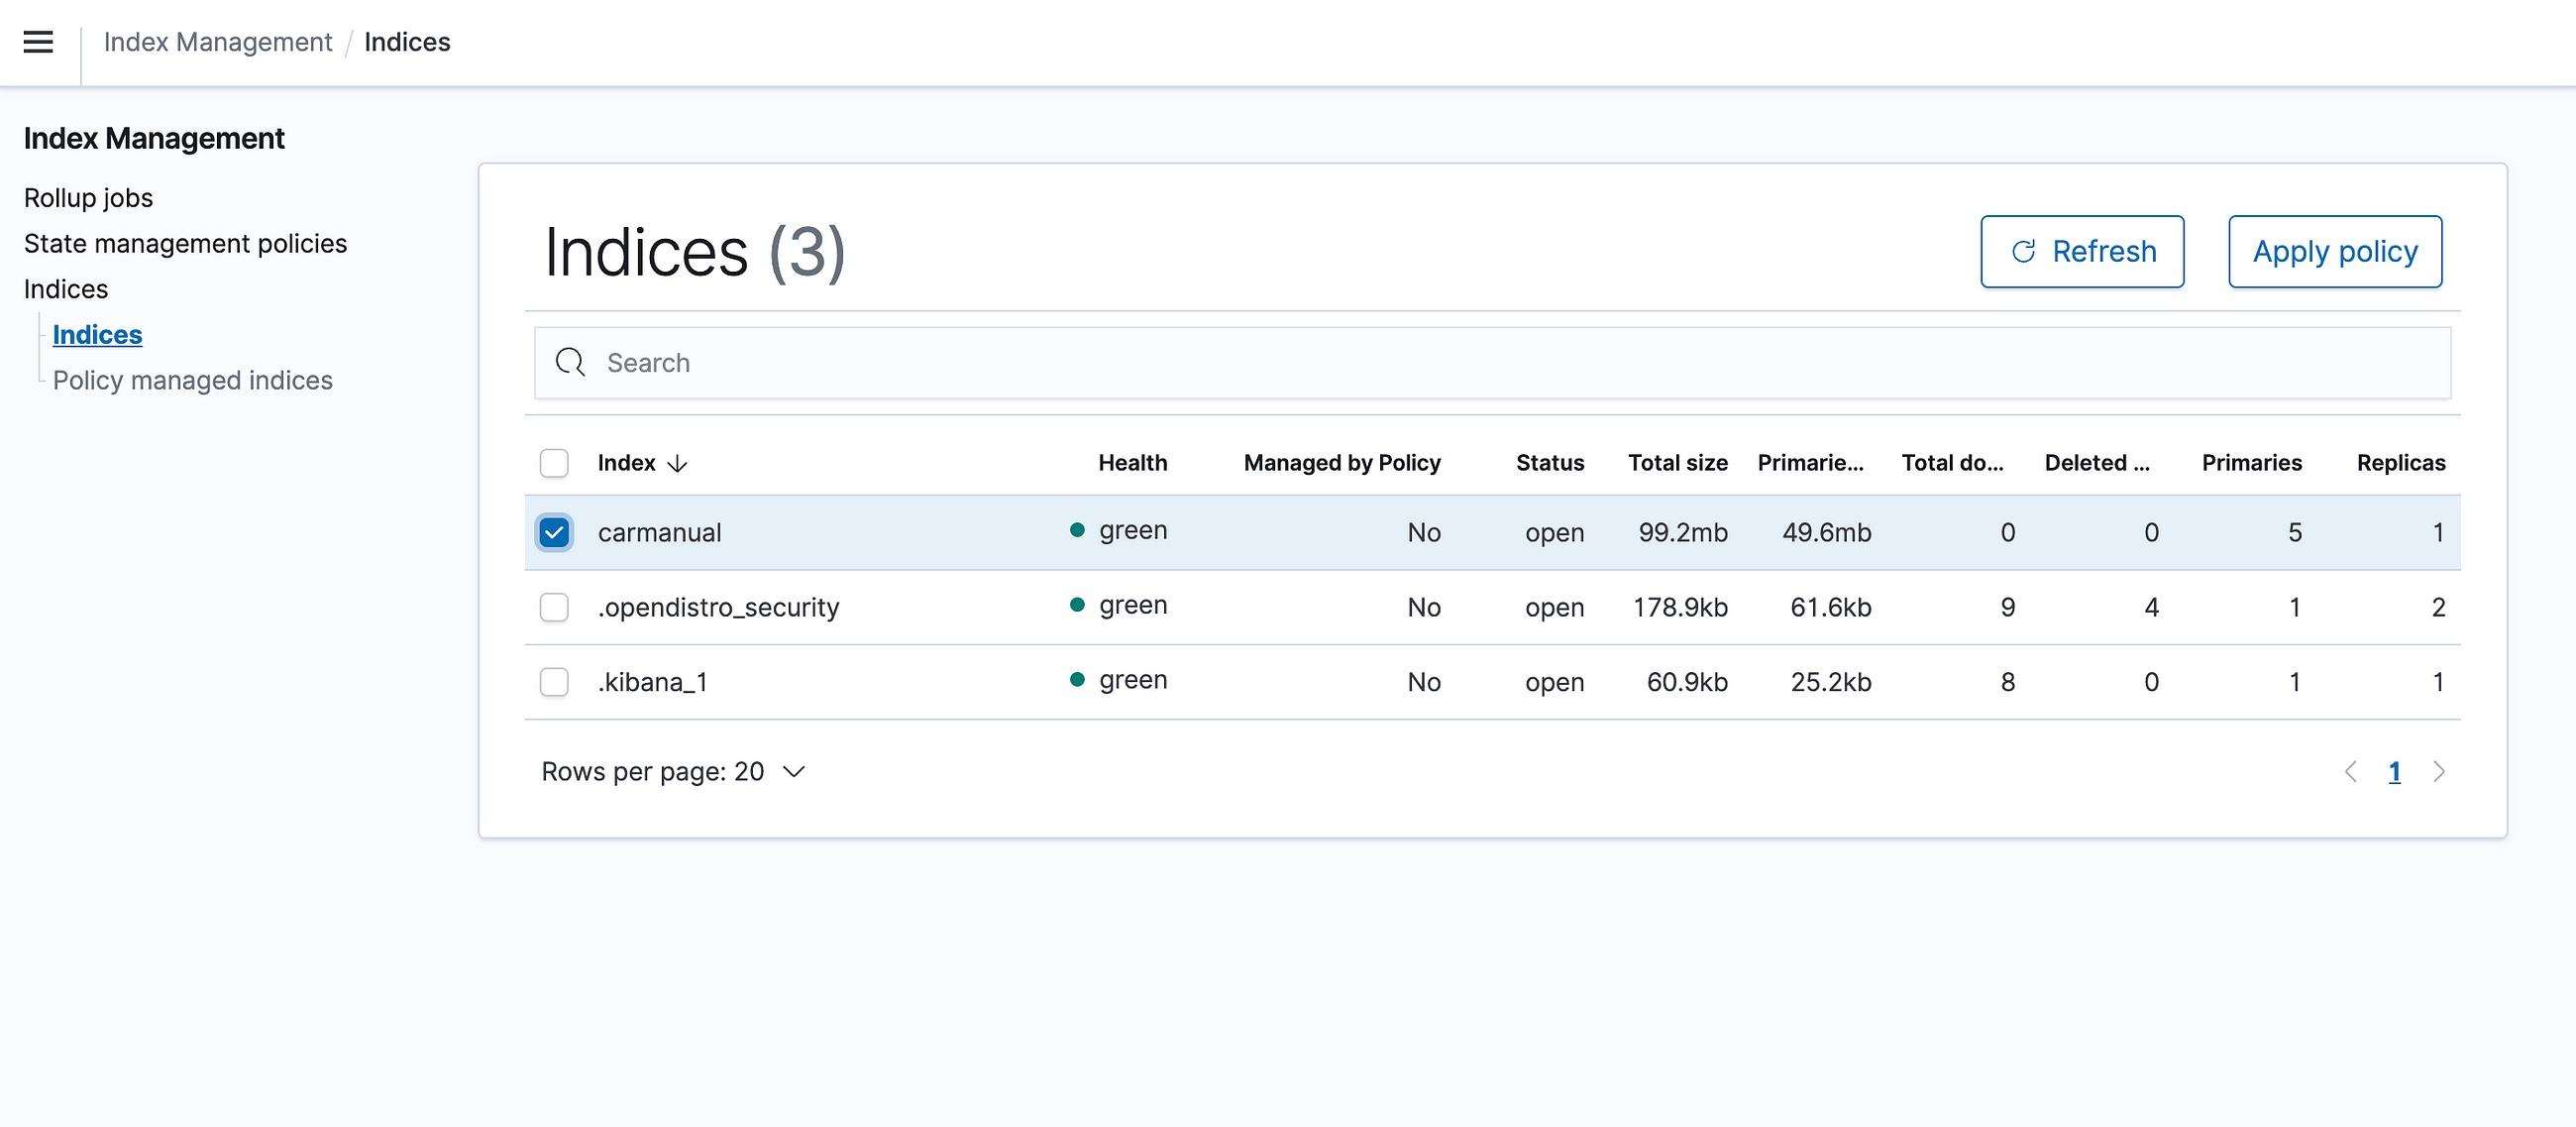
Task: Click the green health status dot for carmanual
Action: (x=1078, y=529)
